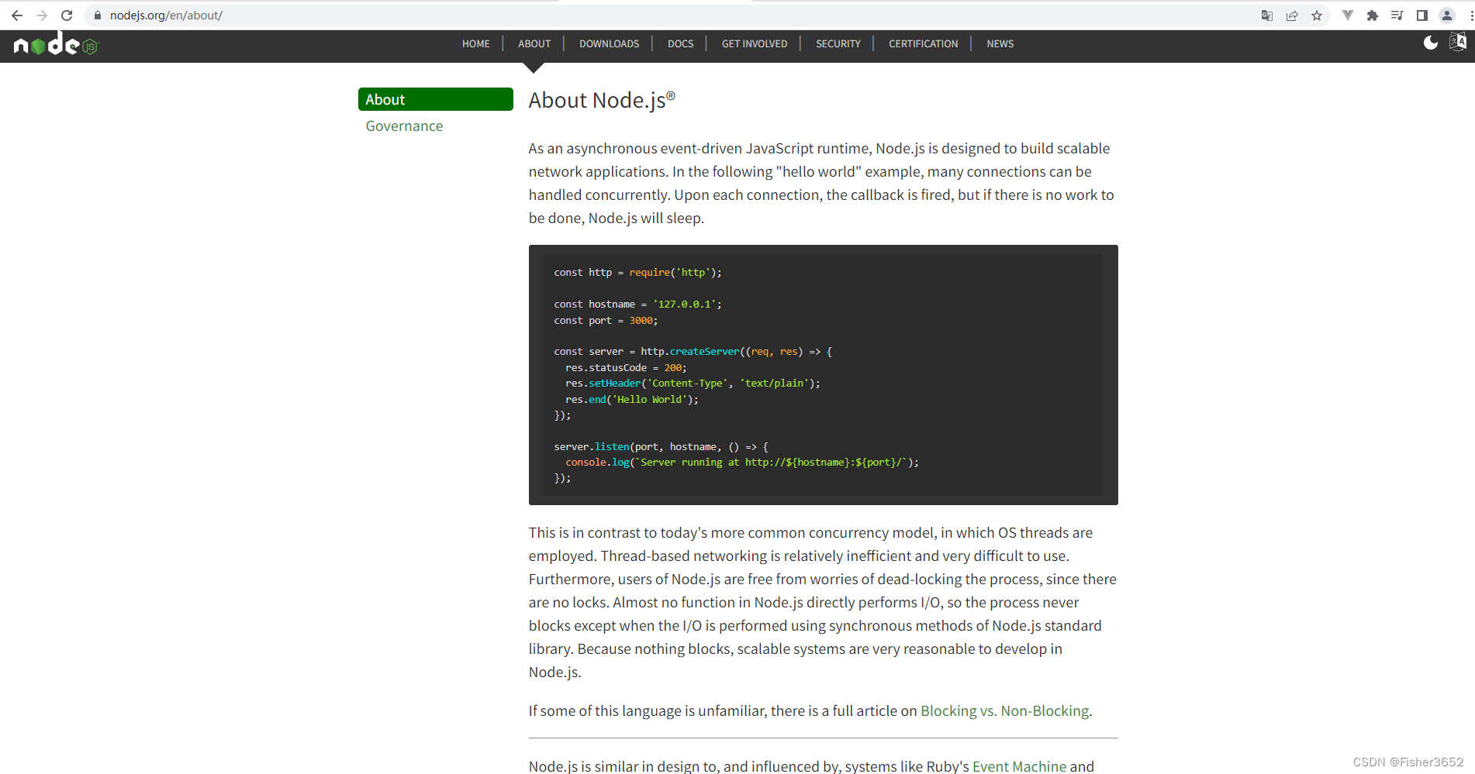Click the address bar URL nodejs.org/en/about/
Image resolution: width=1475 pixels, height=774 pixels.
(x=166, y=15)
